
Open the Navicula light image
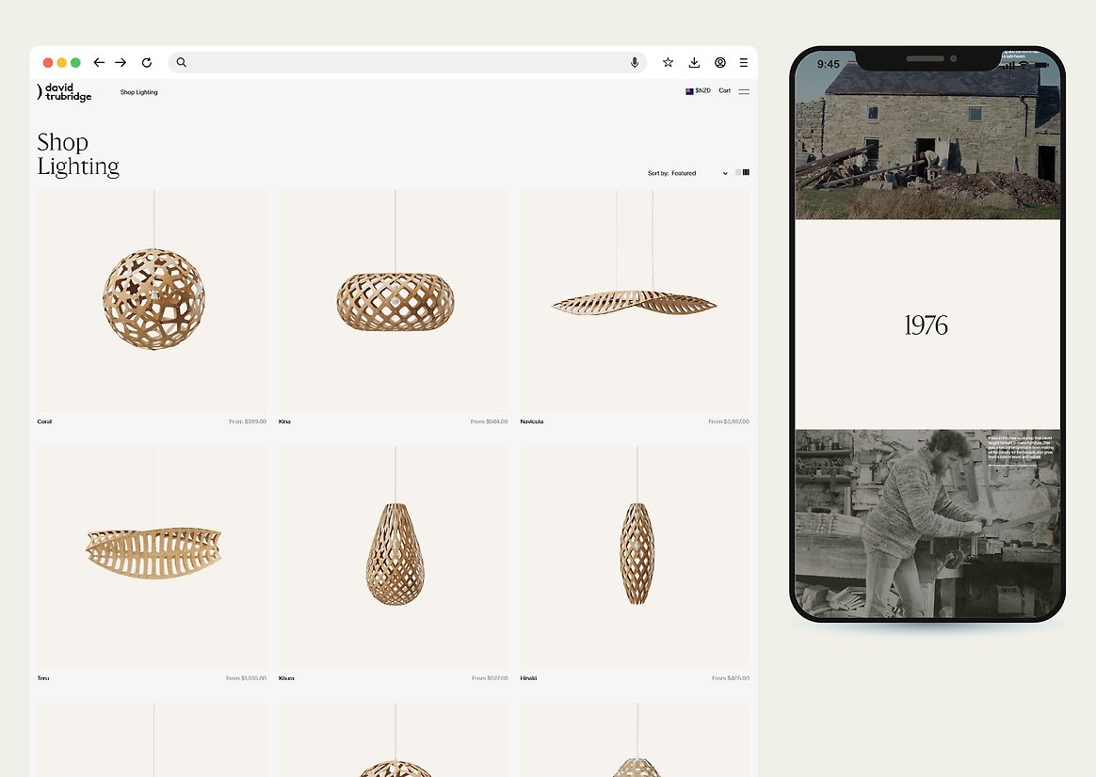pyautogui.click(x=635, y=302)
